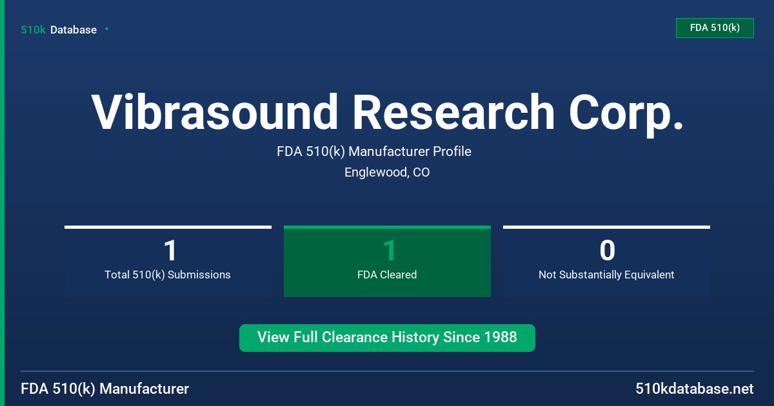Click the Vibrasound Research Corp. heading
Screen dimensions: 774x406
point(387,112)
